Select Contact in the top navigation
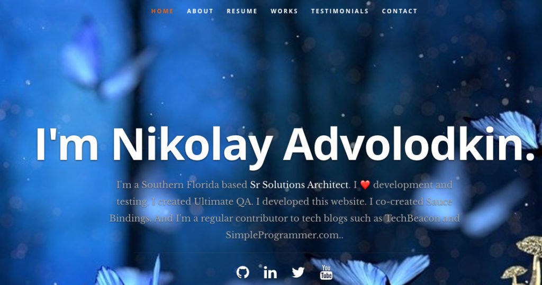Viewport: 542px width, 285px height. click(x=400, y=11)
